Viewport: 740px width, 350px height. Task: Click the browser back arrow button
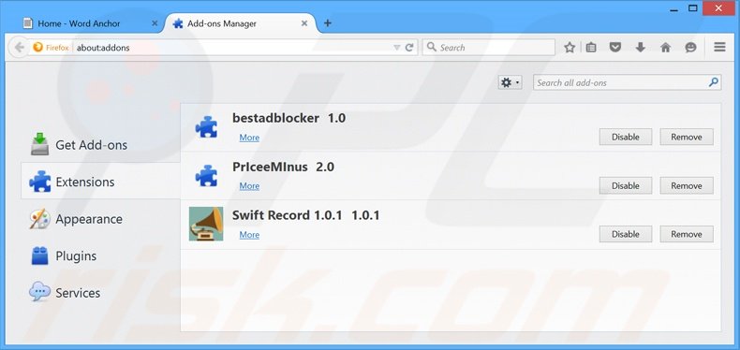click(x=19, y=48)
